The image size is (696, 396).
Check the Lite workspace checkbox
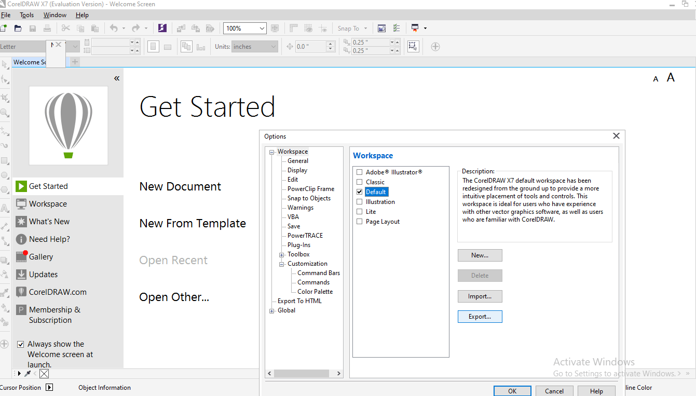pos(359,212)
